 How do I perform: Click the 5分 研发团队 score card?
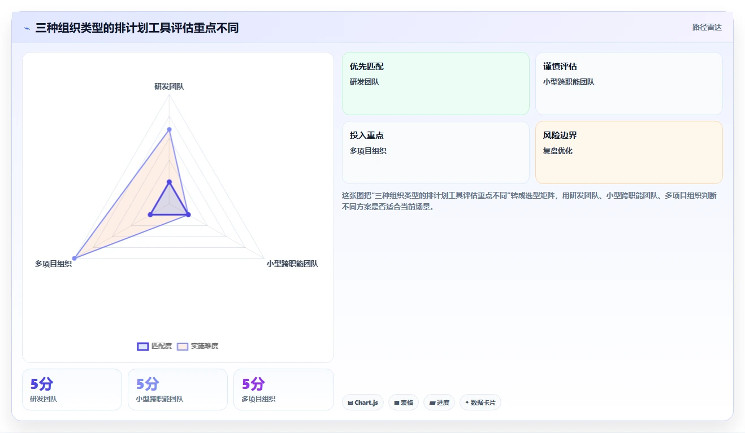72,390
